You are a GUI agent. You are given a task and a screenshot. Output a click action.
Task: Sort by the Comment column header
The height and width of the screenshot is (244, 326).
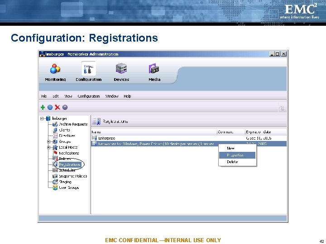tap(231, 132)
